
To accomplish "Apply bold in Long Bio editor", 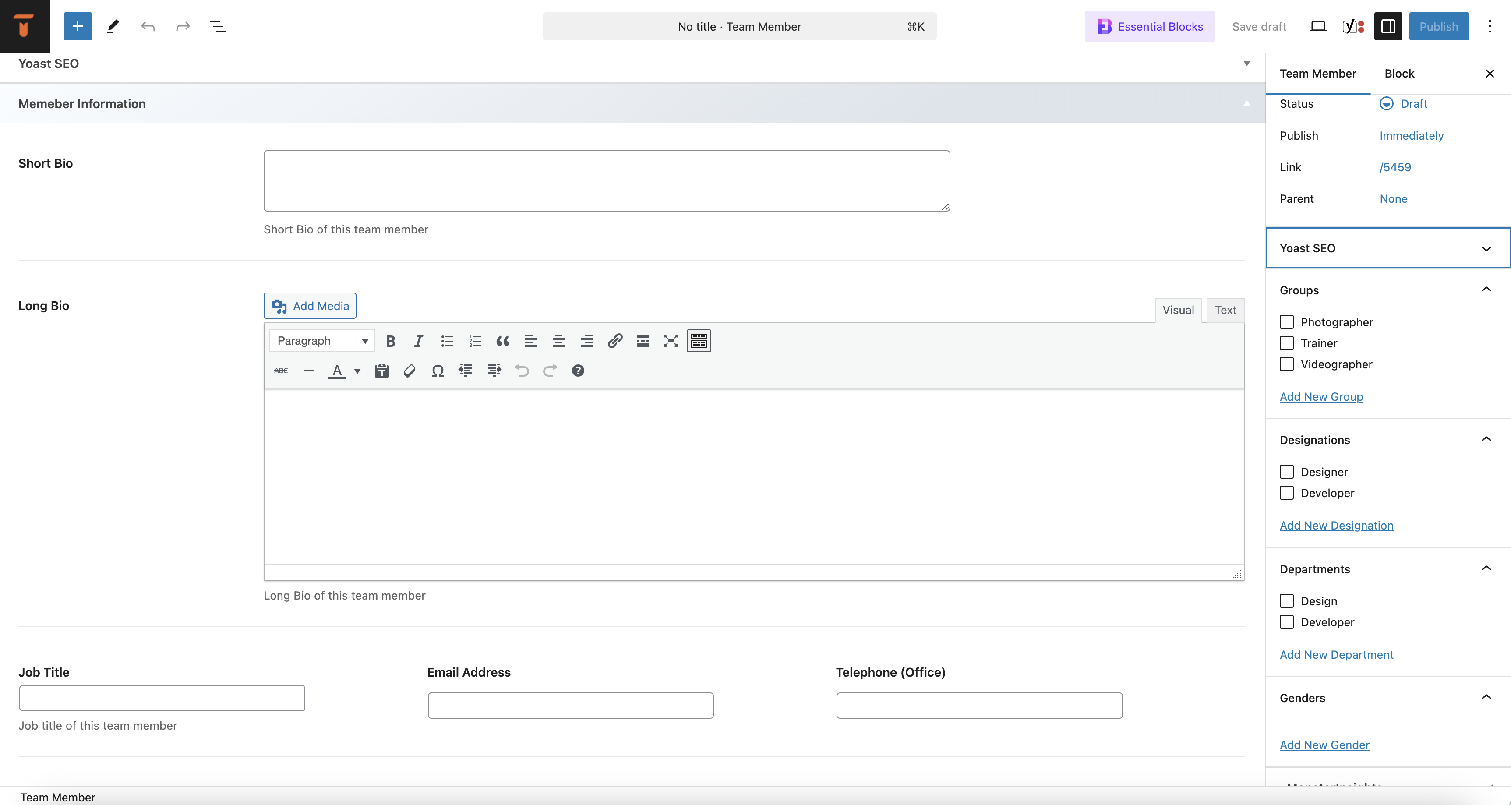I will pos(391,341).
